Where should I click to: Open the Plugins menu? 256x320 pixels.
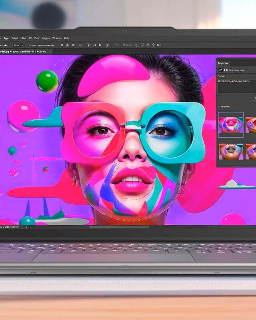click(x=46, y=38)
